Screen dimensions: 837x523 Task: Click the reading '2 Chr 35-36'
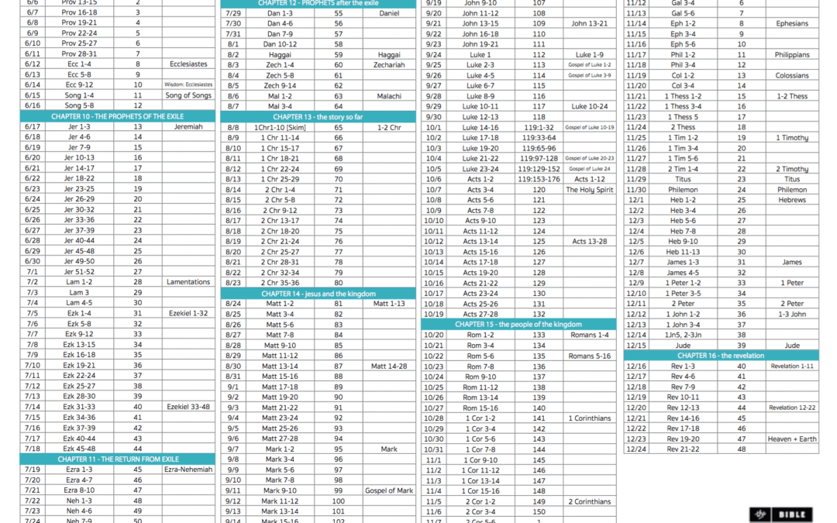click(x=280, y=283)
